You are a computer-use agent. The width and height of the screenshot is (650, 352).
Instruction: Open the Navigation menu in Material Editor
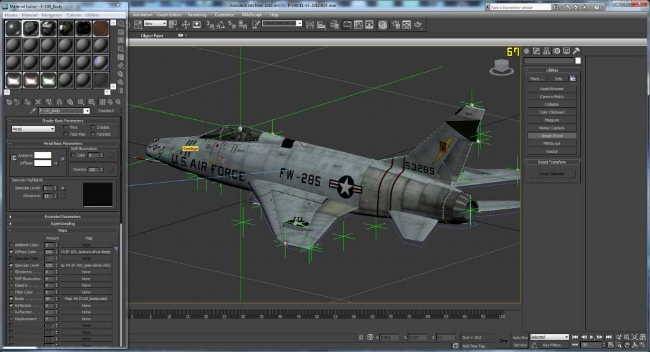51,15
